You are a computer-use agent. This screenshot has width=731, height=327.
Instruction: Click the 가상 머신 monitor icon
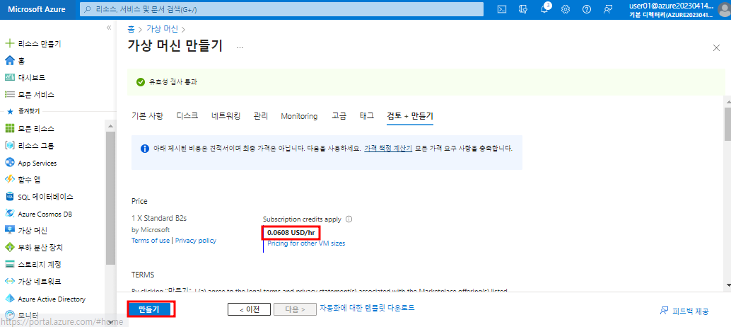pyautogui.click(x=9, y=231)
